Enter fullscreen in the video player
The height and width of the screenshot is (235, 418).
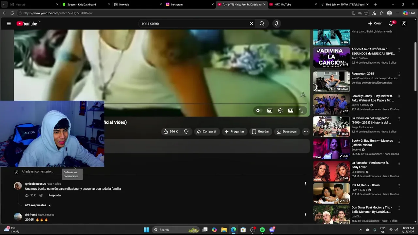(x=301, y=111)
